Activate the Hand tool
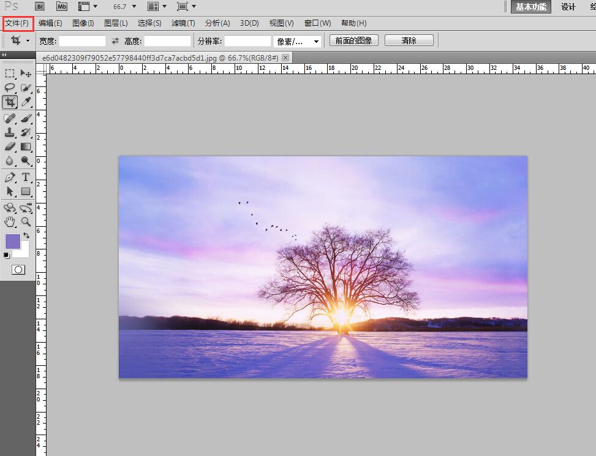Screen dimensions: 596x456 coord(10,221)
